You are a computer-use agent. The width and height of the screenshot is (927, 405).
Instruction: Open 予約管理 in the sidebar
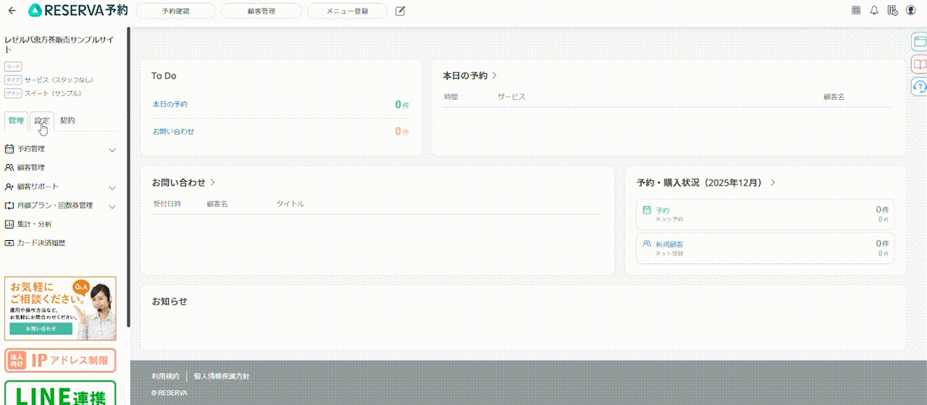(x=31, y=149)
